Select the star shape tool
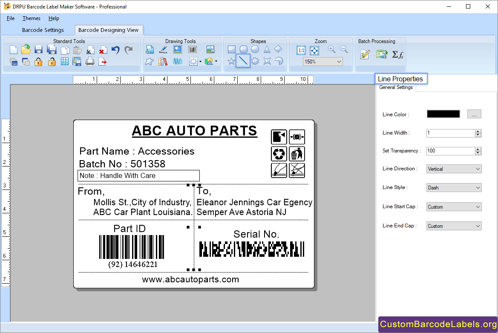 [231, 61]
